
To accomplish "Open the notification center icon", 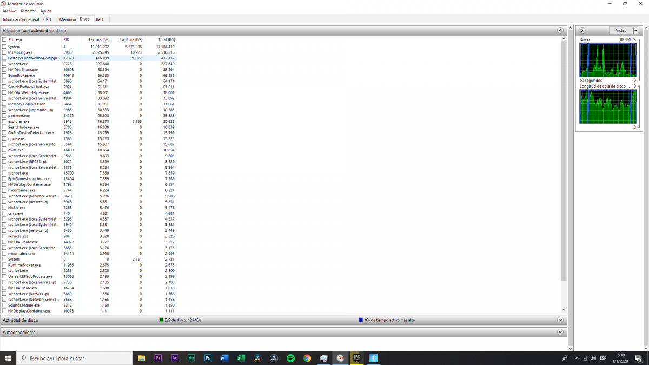I will tap(638, 358).
